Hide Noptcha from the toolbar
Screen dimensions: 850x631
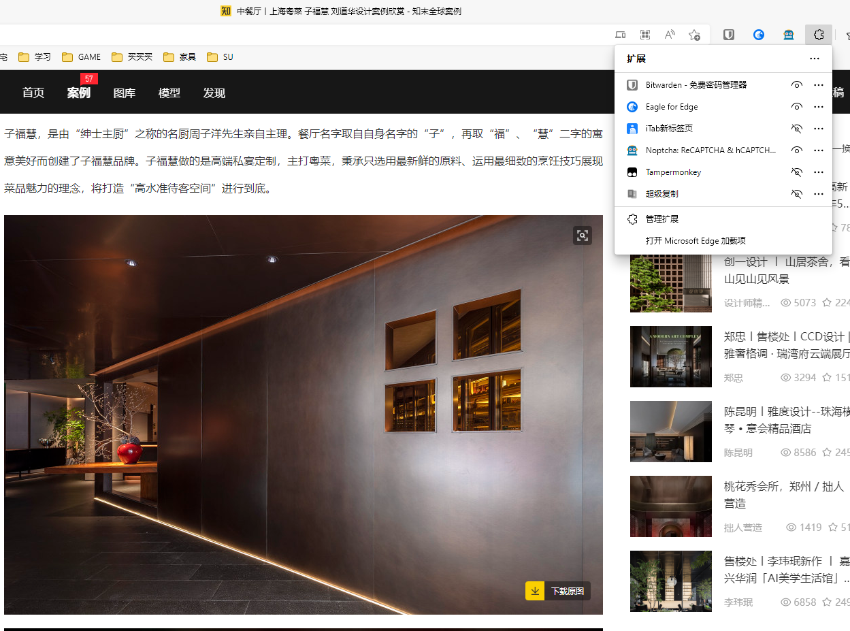click(797, 150)
